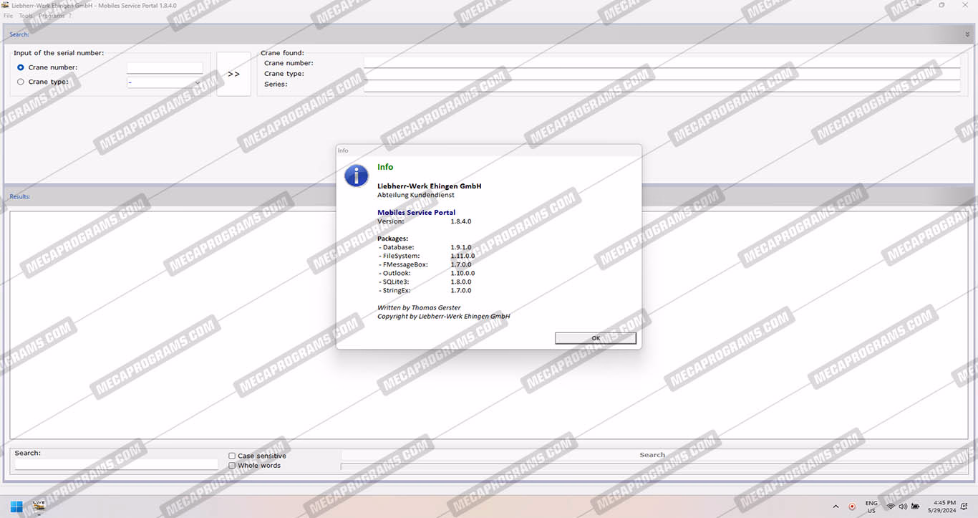This screenshot has width=978, height=518.
Task: Click the Liebherr app icon in taskbar
Action: 39,506
